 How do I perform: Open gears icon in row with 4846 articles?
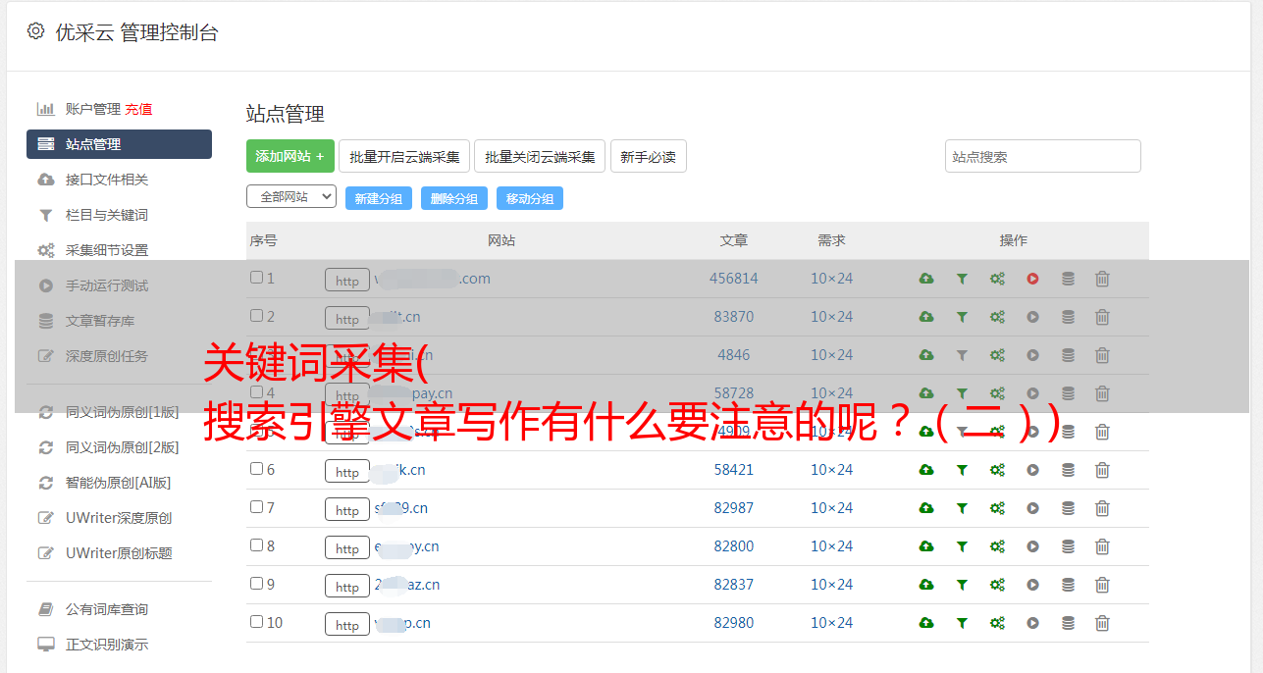pyautogui.click(x=997, y=355)
